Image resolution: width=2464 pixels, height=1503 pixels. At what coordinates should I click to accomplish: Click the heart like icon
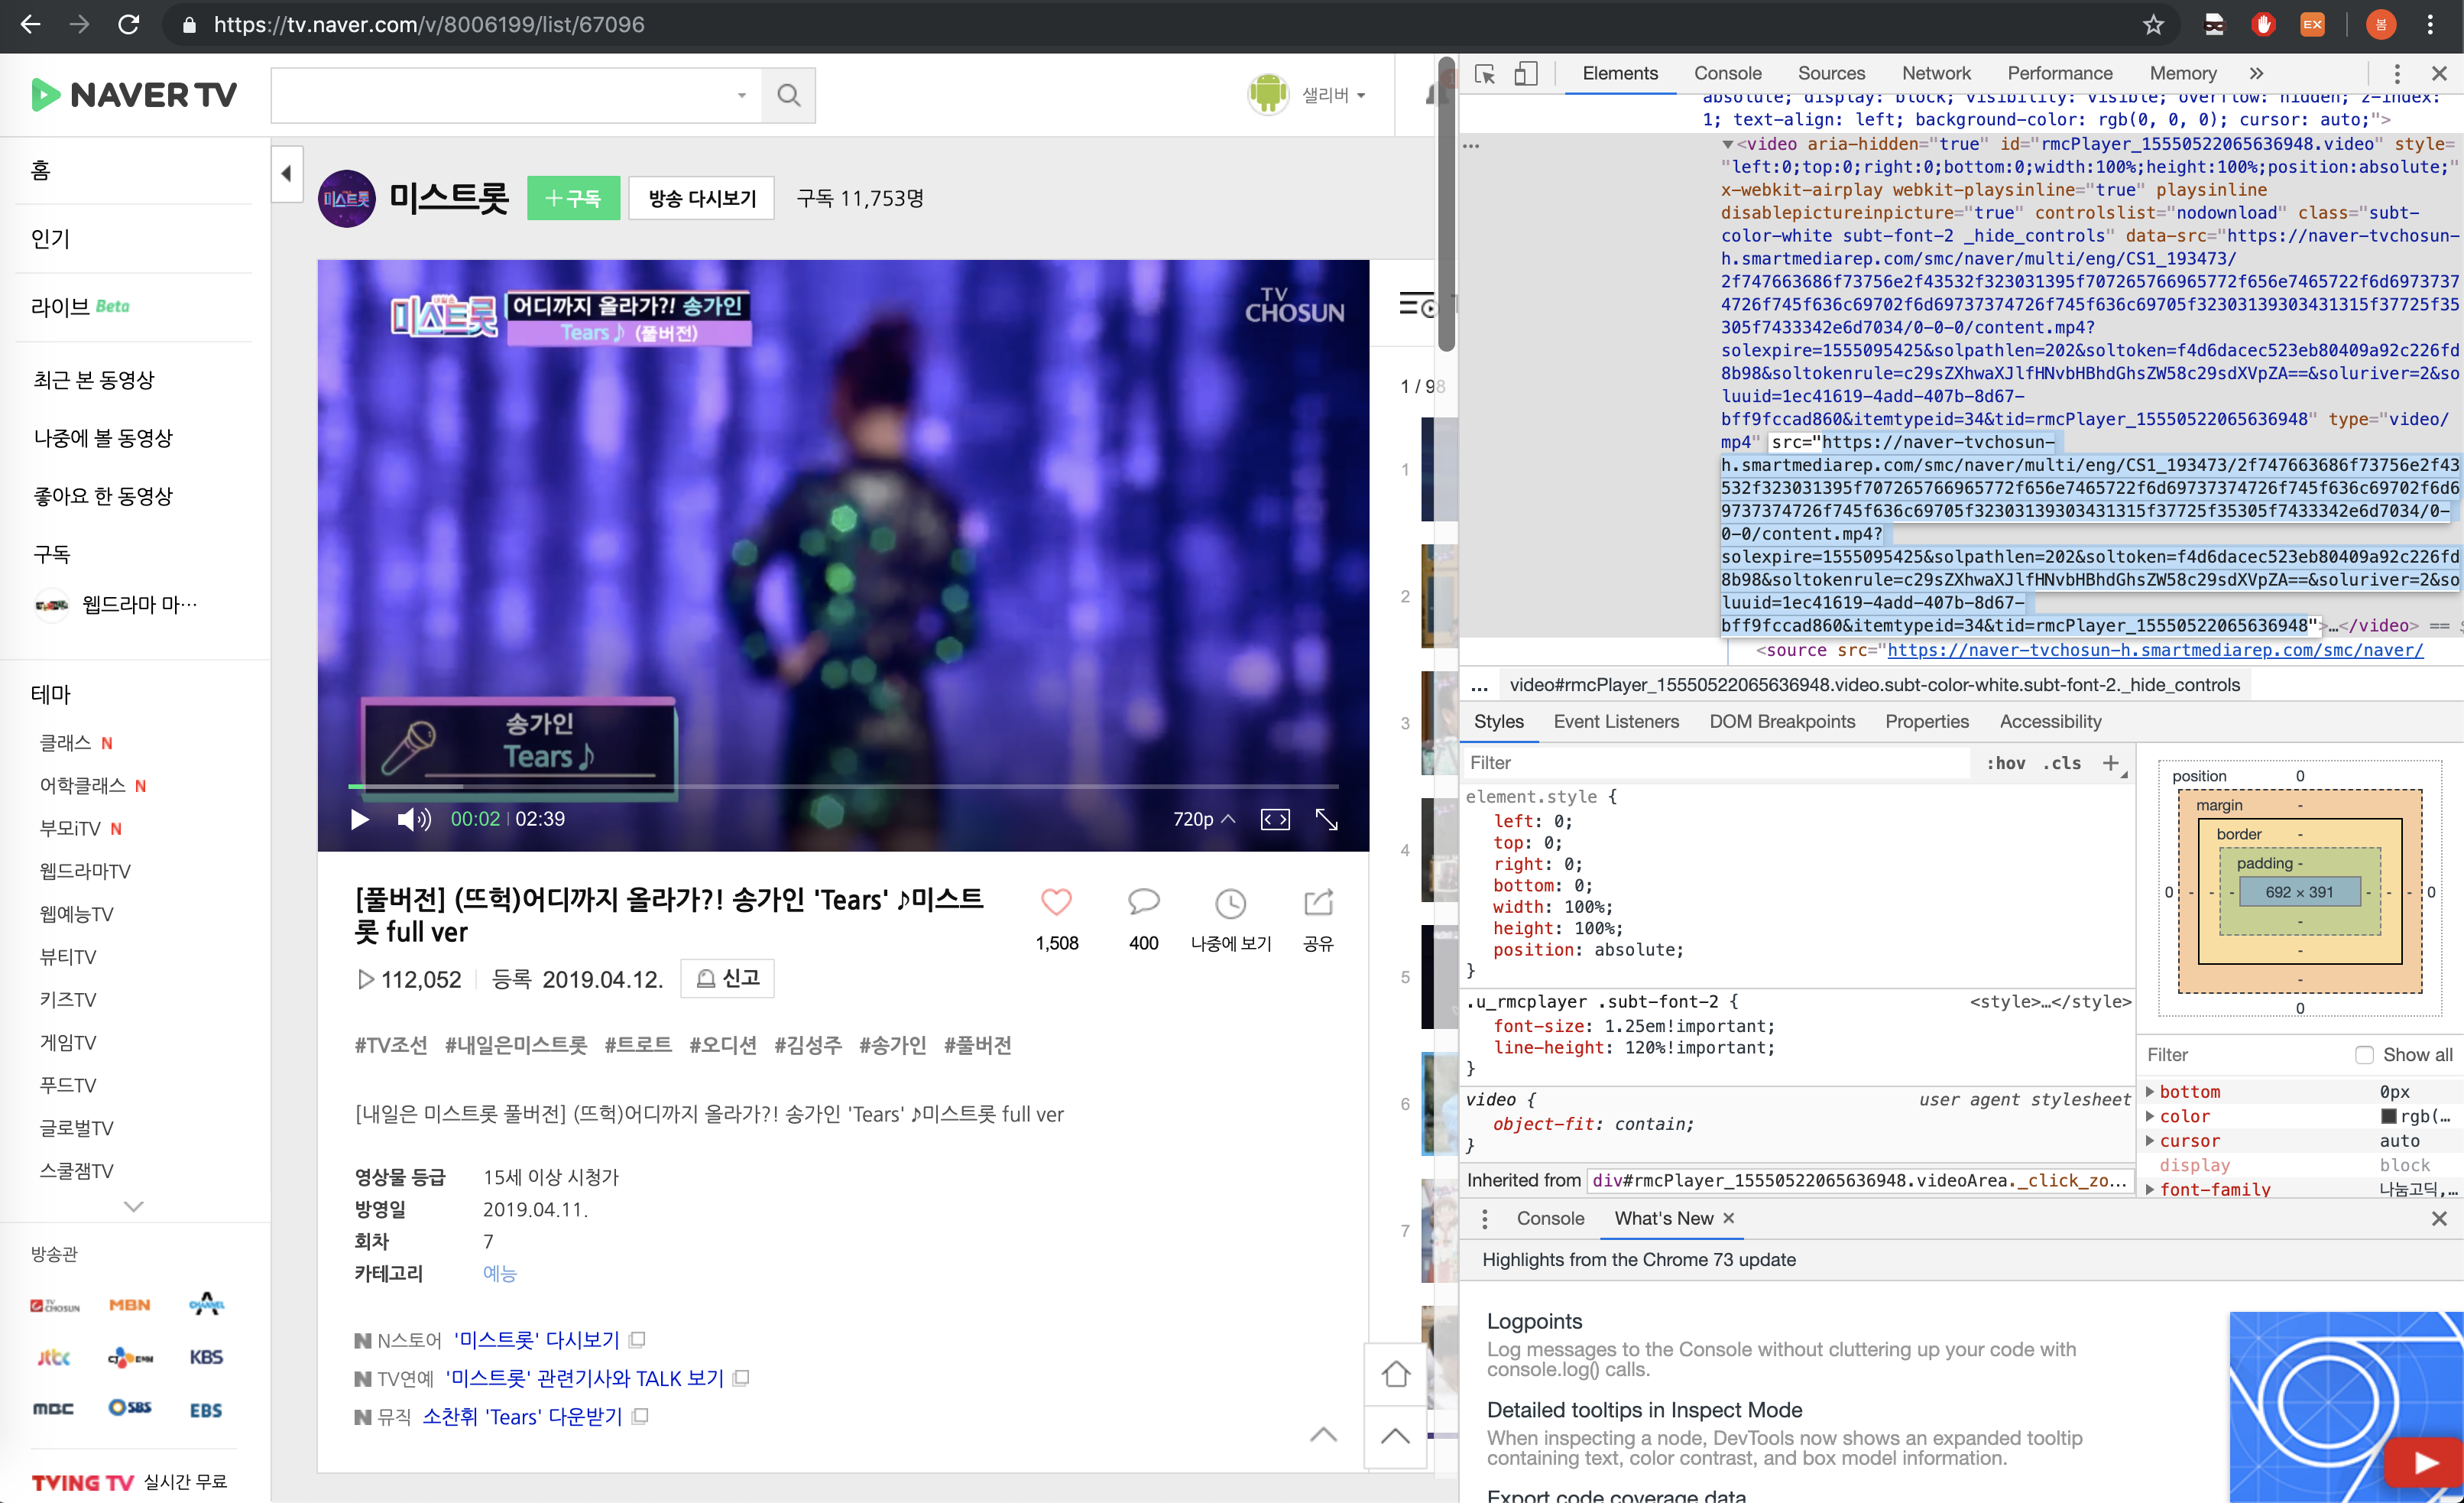tap(1056, 902)
